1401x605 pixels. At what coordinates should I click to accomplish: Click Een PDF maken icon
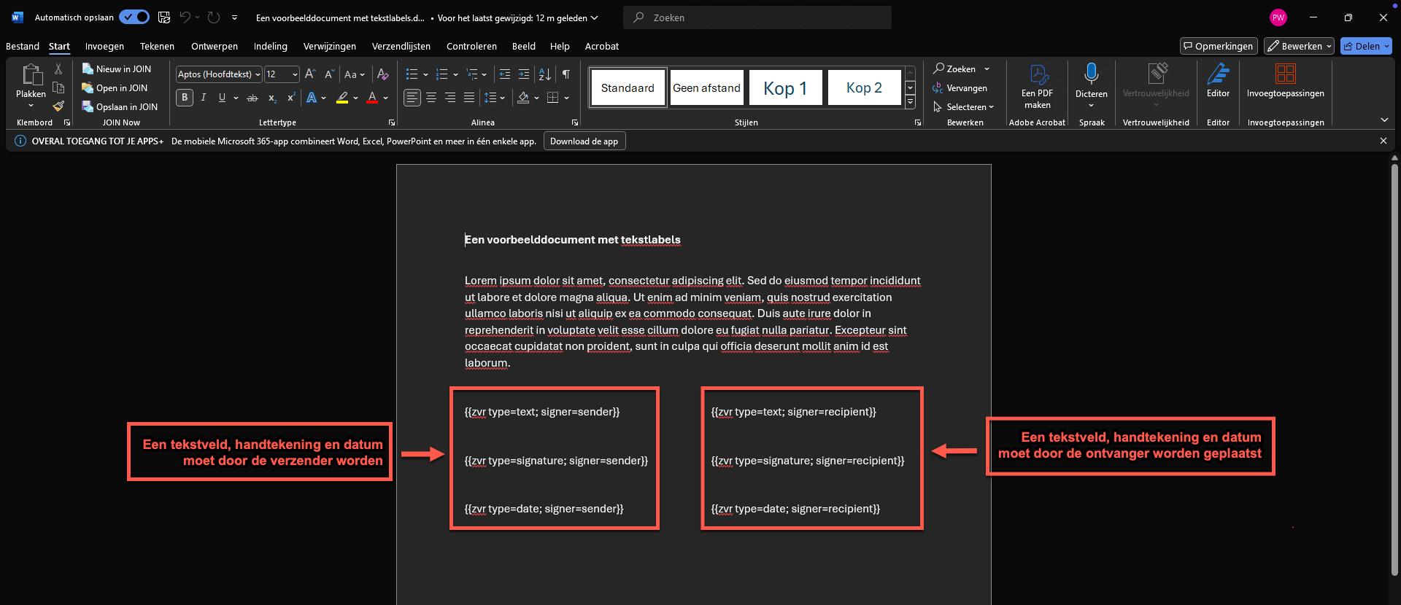tap(1037, 75)
